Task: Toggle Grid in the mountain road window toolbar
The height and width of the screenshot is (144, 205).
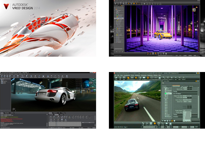Action: click(176, 78)
